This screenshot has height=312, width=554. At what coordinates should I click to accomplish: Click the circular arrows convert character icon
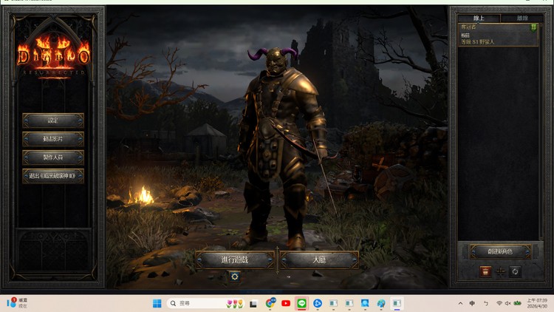pyautogui.click(x=515, y=271)
